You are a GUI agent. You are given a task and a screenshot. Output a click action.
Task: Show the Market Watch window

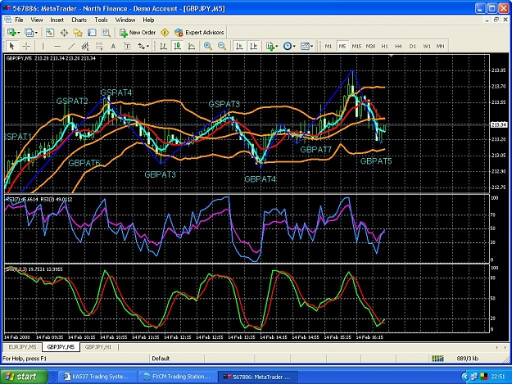50,32
